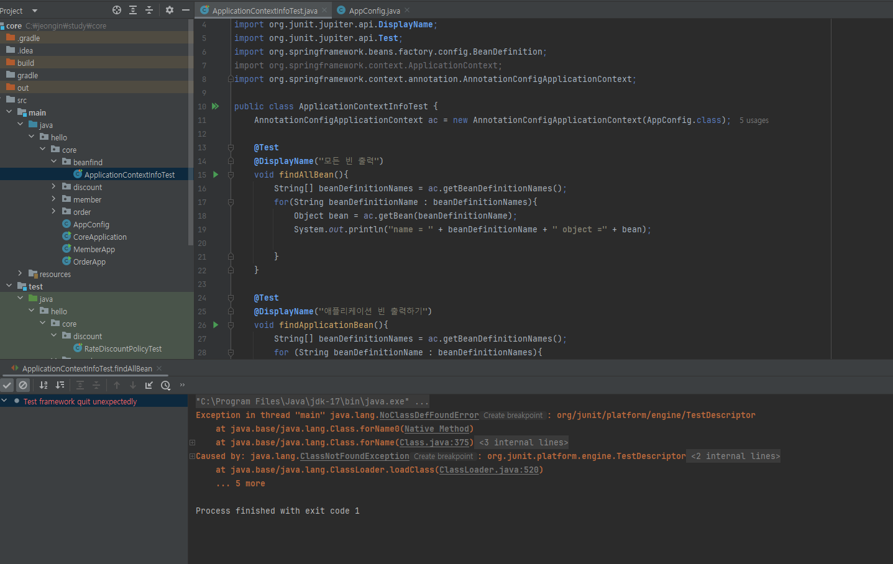Show more test toolbar actions chevron
Image resolution: width=893 pixels, height=564 pixels.
[182, 385]
